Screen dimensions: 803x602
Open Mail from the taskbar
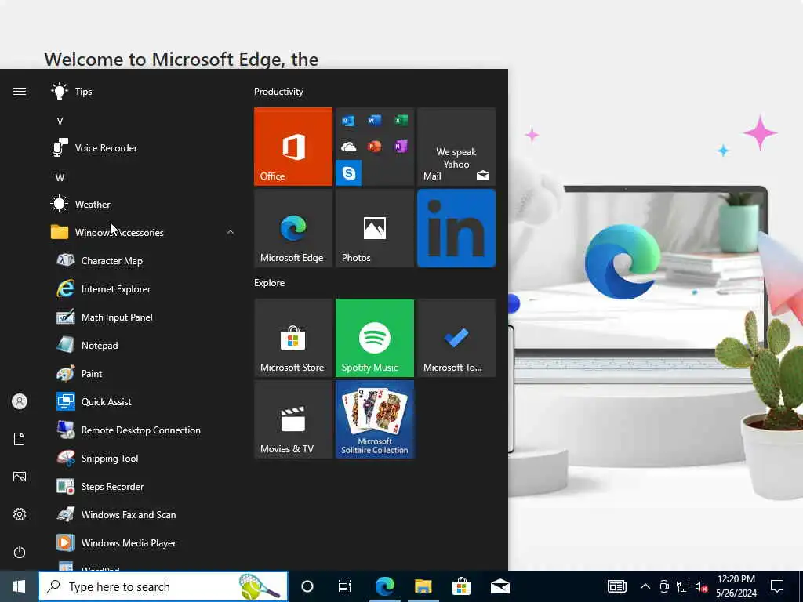click(x=500, y=586)
